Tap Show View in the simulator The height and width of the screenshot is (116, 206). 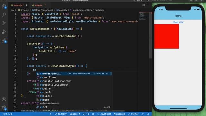click(178, 22)
